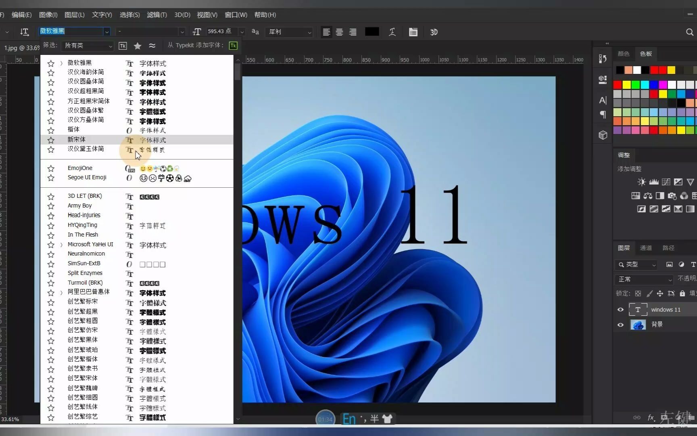
Task: Select the 汉仪黛玉体简 font
Action: [137, 149]
